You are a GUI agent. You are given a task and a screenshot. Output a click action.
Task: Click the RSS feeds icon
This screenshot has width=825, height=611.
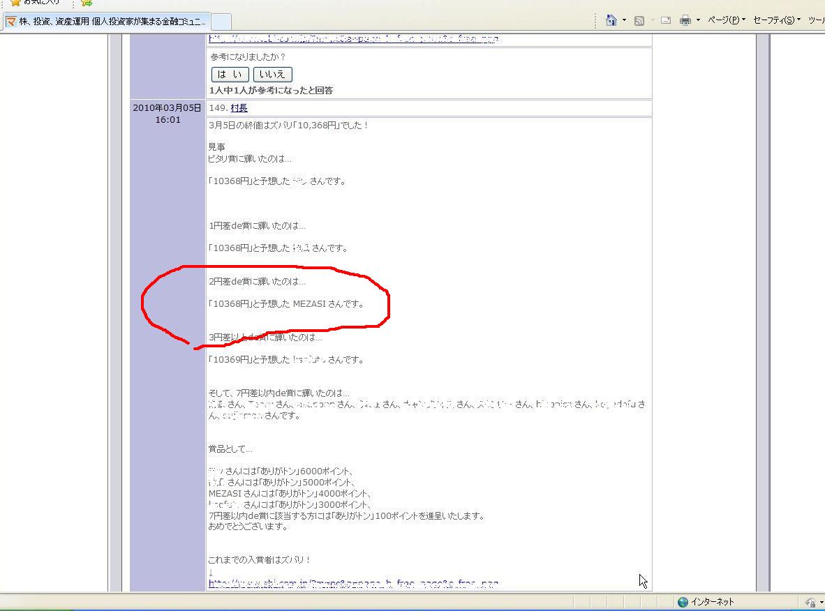(639, 21)
